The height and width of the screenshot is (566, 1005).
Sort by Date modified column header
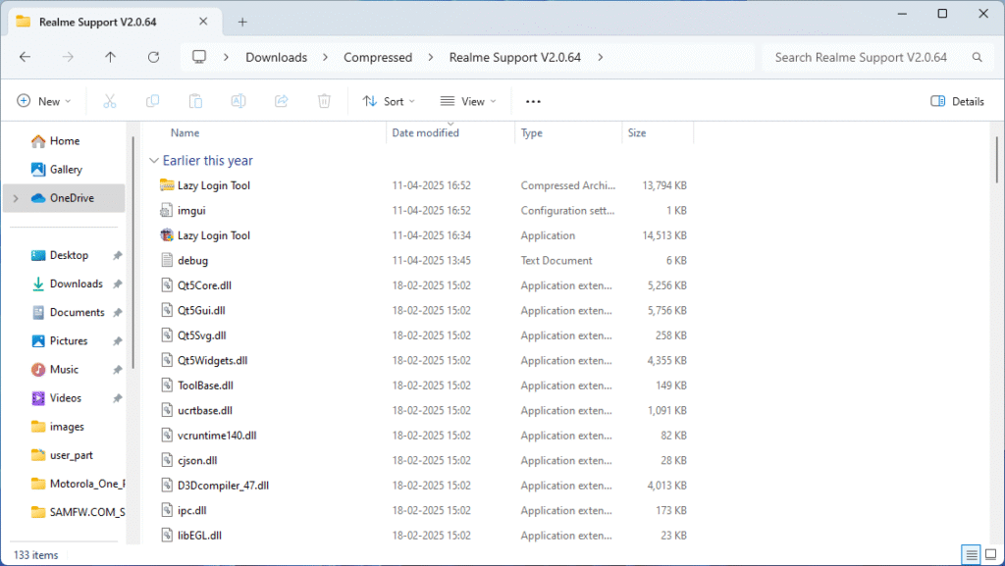pos(426,133)
